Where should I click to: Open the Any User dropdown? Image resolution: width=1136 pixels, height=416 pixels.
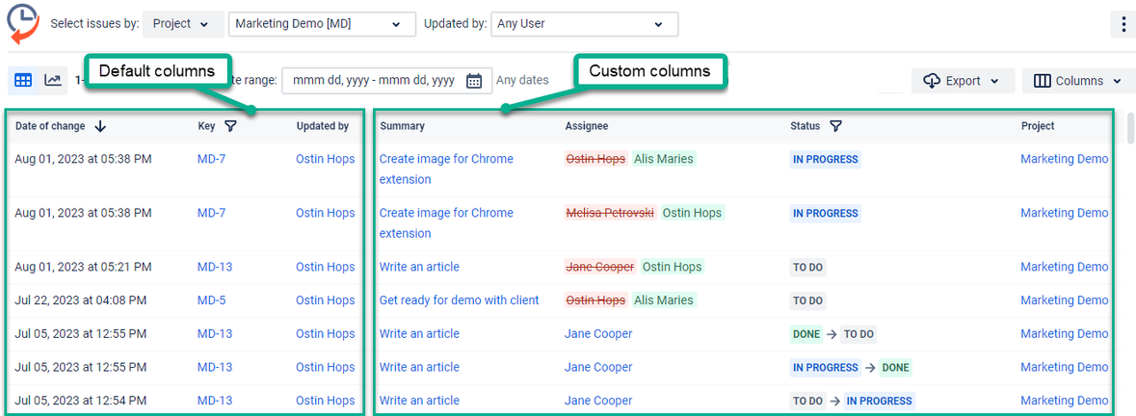click(584, 24)
